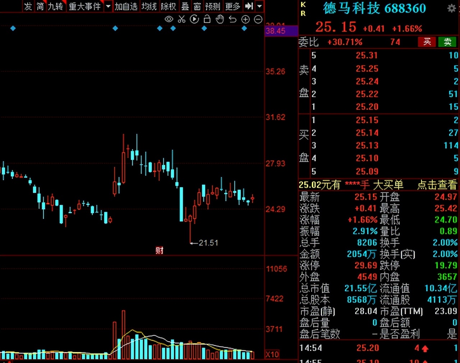The height and width of the screenshot is (363, 460).
Task: Click the R letter in quote panel
Action: tap(303, 13)
